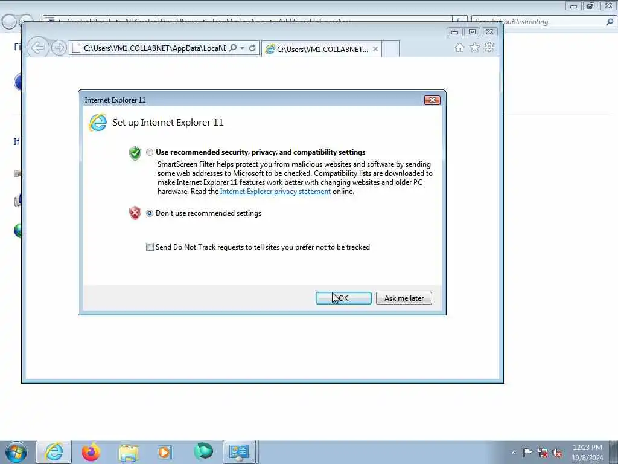Show hidden system tray icons arrow

(513, 453)
